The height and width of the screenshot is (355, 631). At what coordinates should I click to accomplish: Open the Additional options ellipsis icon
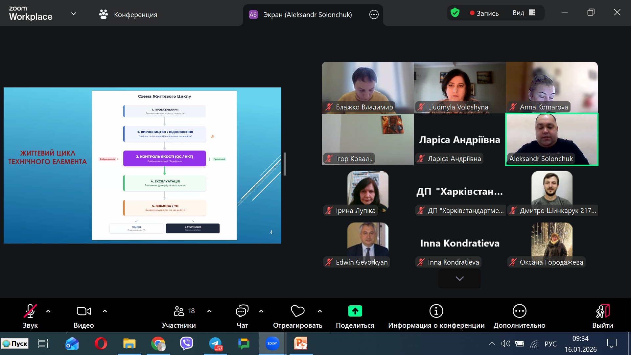point(519,311)
